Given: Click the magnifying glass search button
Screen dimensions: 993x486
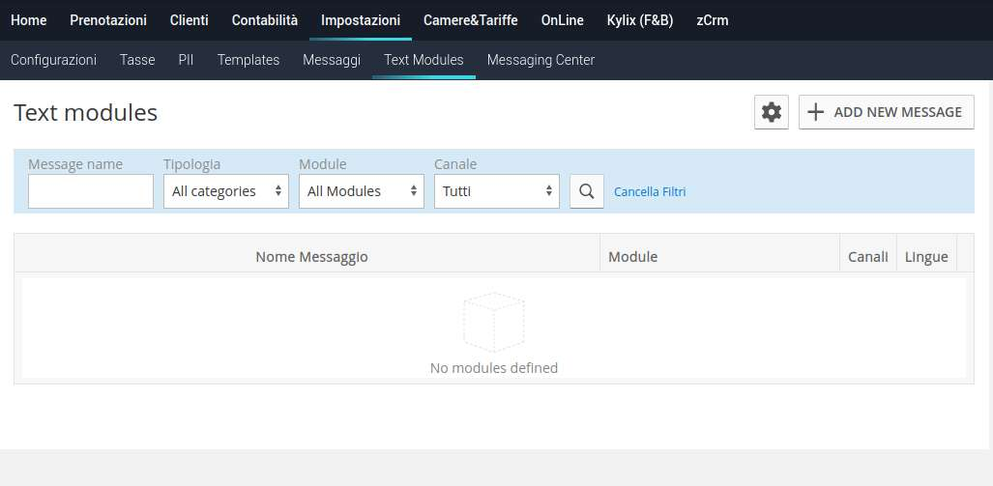Looking at the screenshot, I should point(586,191).
